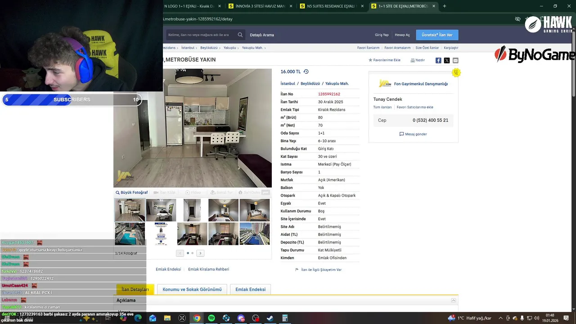Open Favori İlanlarım link
The image size is (576, 324).
[369, 48]
